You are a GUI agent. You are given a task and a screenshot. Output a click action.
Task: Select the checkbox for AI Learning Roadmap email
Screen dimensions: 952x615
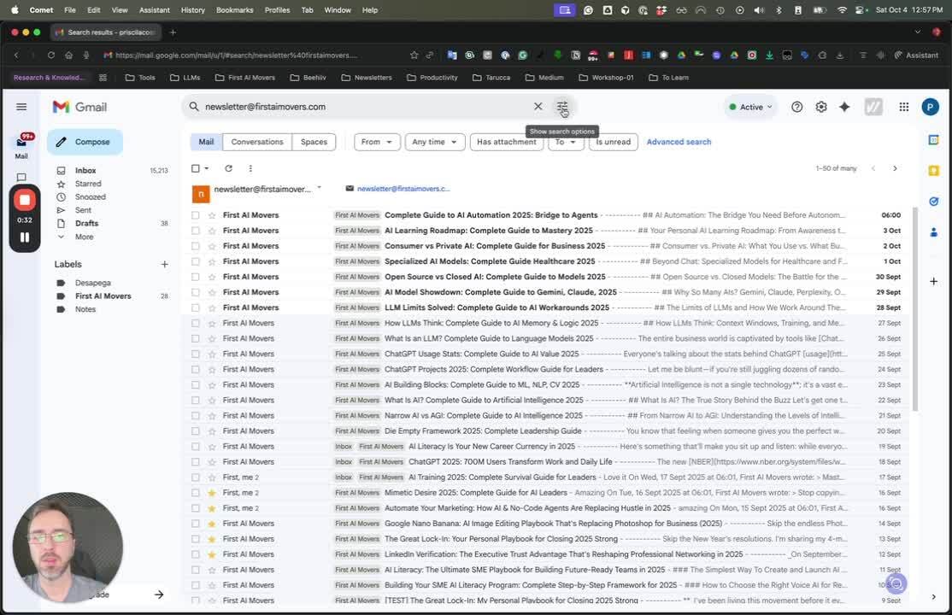196,231
